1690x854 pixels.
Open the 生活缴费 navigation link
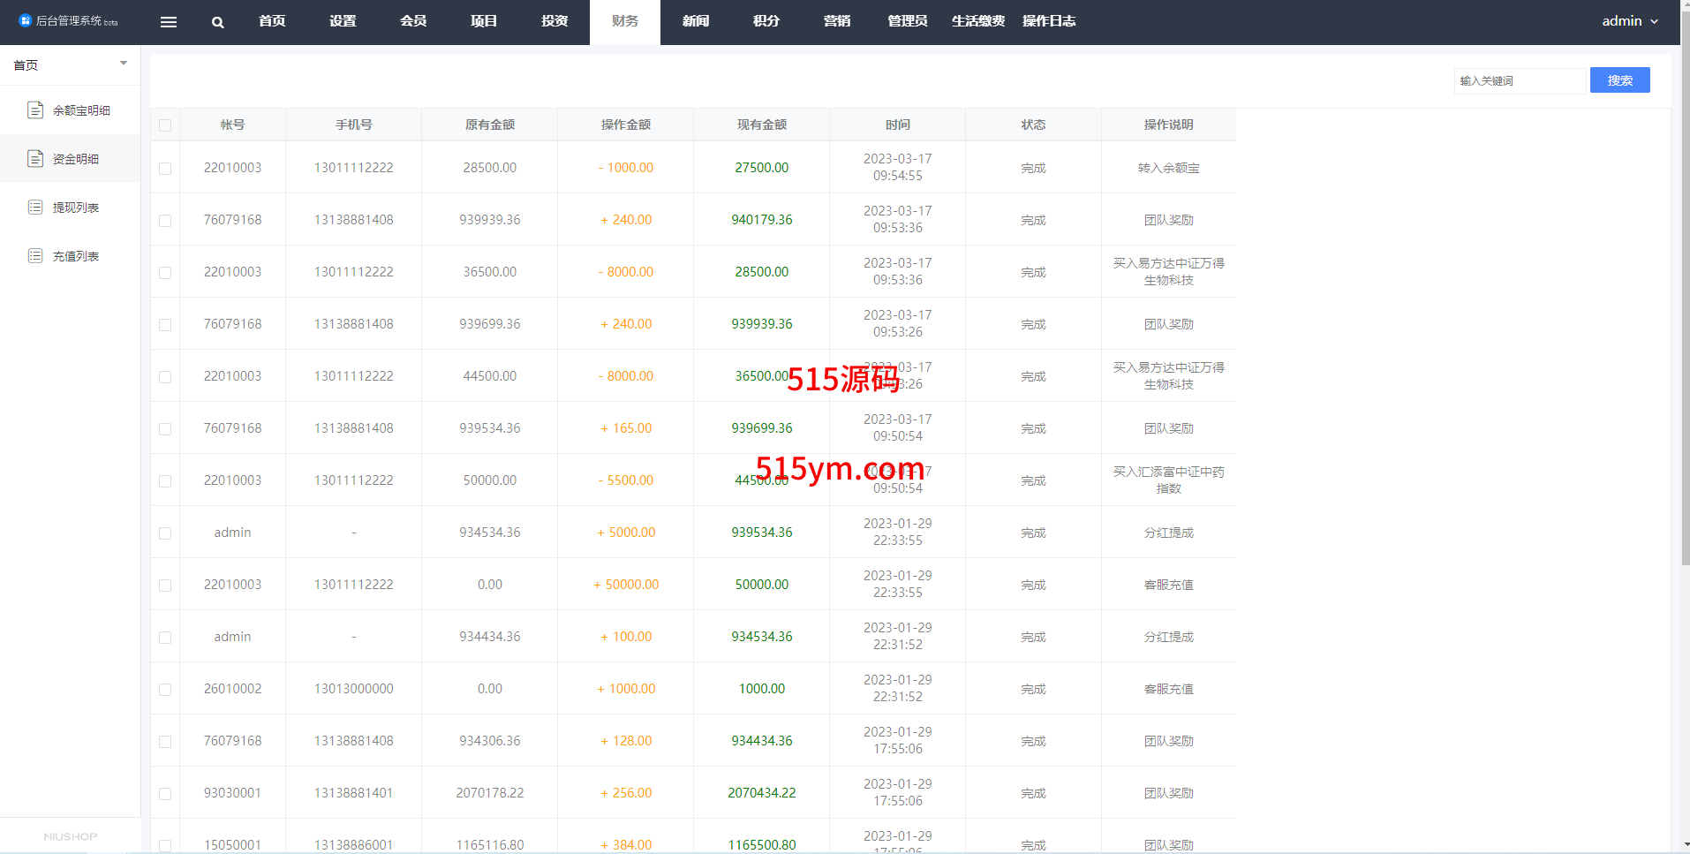click(x=977, y=21)
